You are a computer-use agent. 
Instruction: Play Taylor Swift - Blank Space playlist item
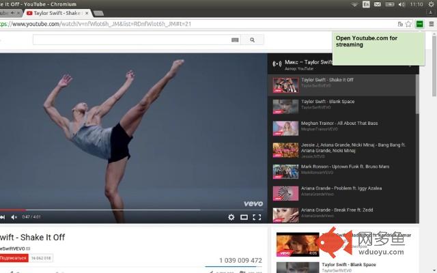[341, 106]
